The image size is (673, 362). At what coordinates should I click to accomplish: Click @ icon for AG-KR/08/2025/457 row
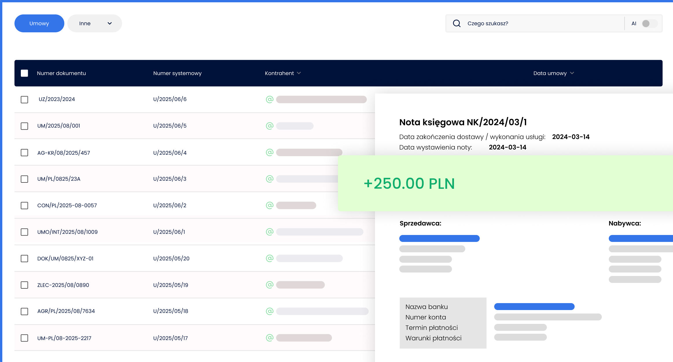click(x=269, y=152)
